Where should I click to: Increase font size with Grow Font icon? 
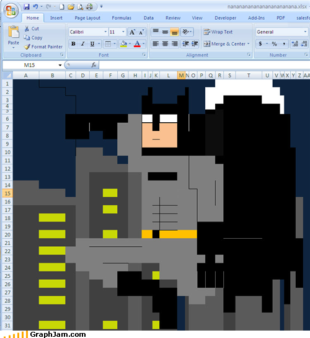click(132, 32)
